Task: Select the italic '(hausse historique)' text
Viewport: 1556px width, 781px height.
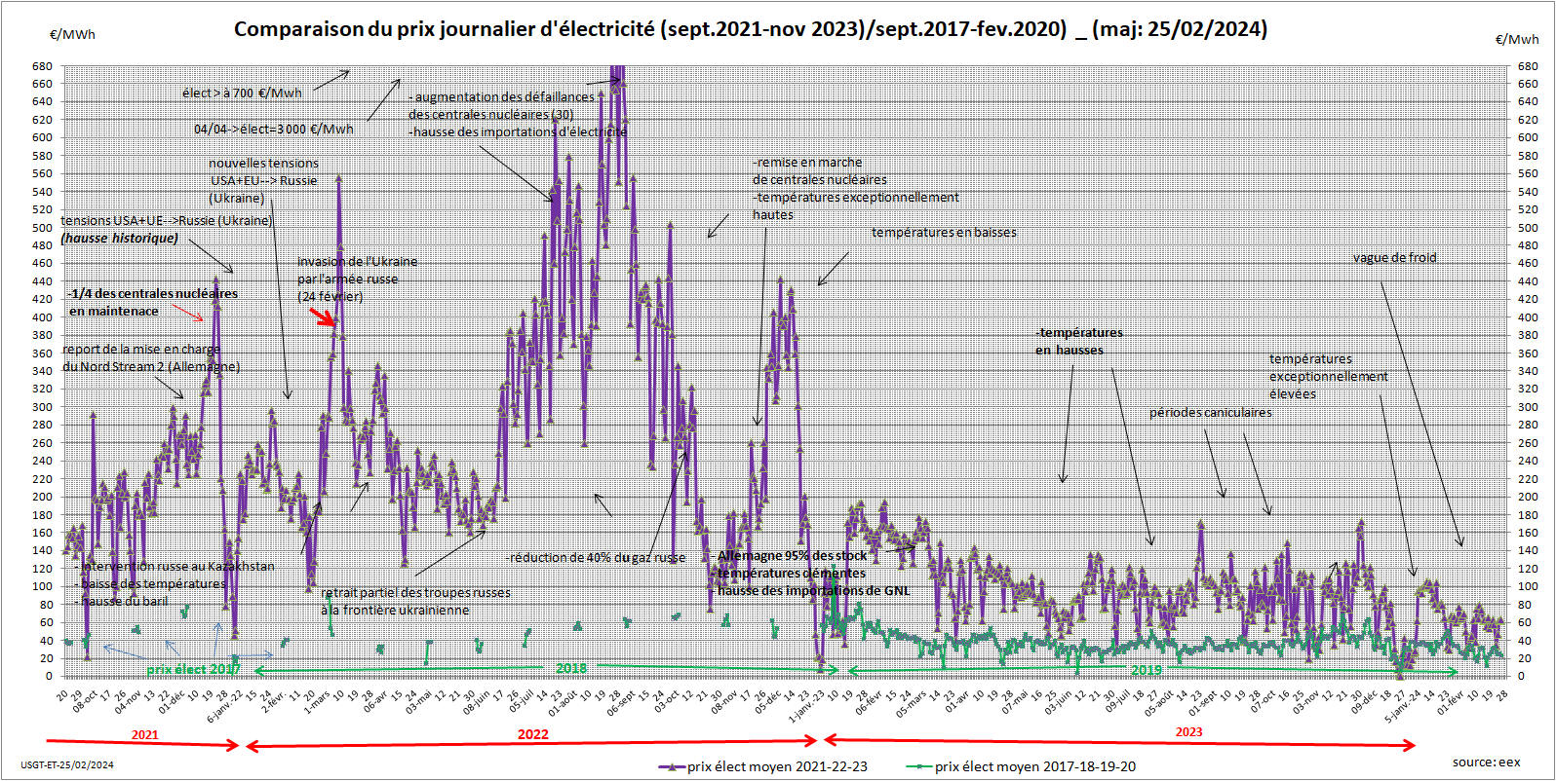Action: coord(120,239)
